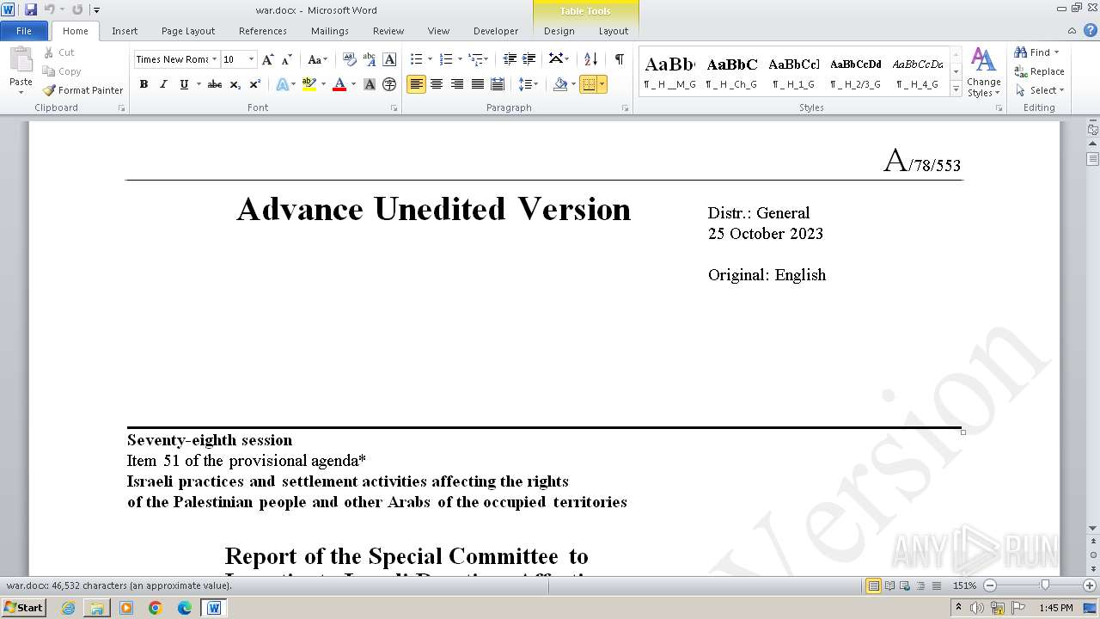This screenshot has width=1100, height=619.
Task: Open Text Effects options
Action: pos(285,84)
